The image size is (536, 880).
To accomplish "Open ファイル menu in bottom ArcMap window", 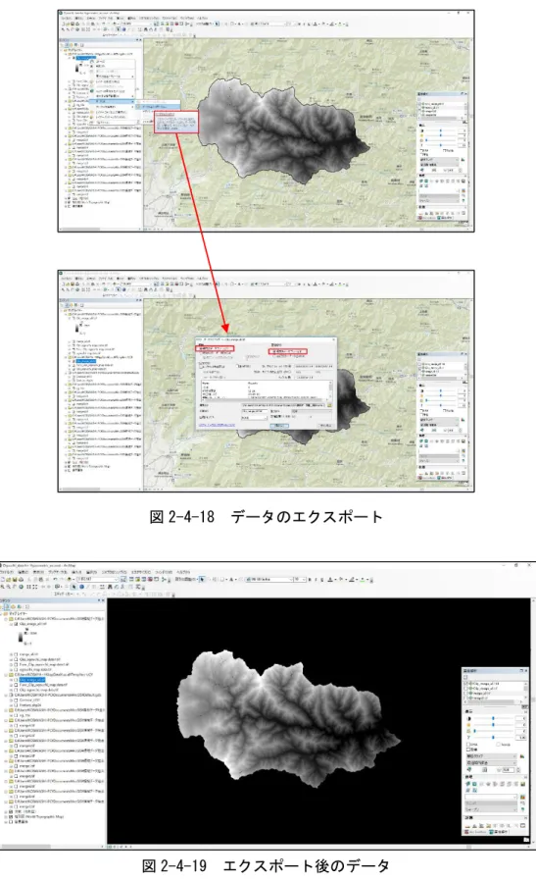I will click(x=6, y=573).
